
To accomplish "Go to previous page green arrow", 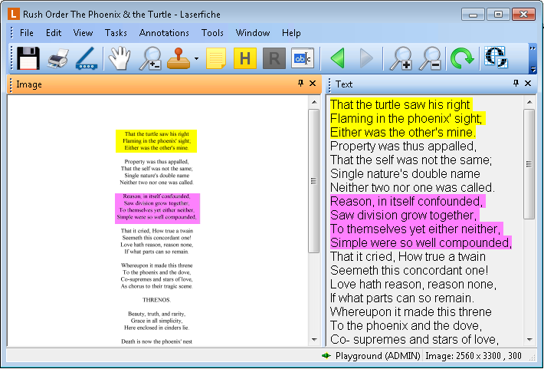I will click(337, 58).
